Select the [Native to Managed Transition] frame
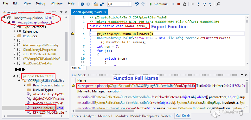251x120 pixels. coord(99,91)
